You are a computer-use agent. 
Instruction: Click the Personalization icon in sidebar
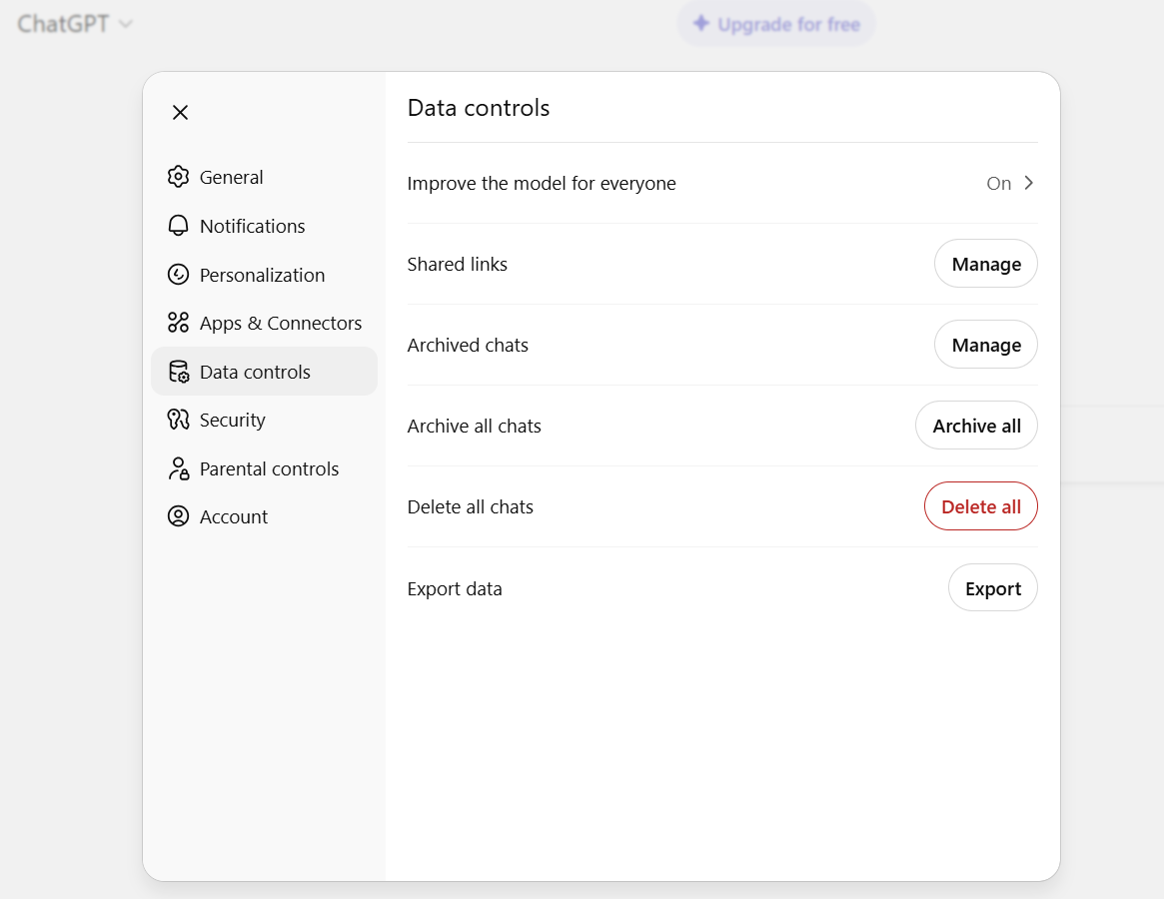pyautogui.click(x=178, y=275)
